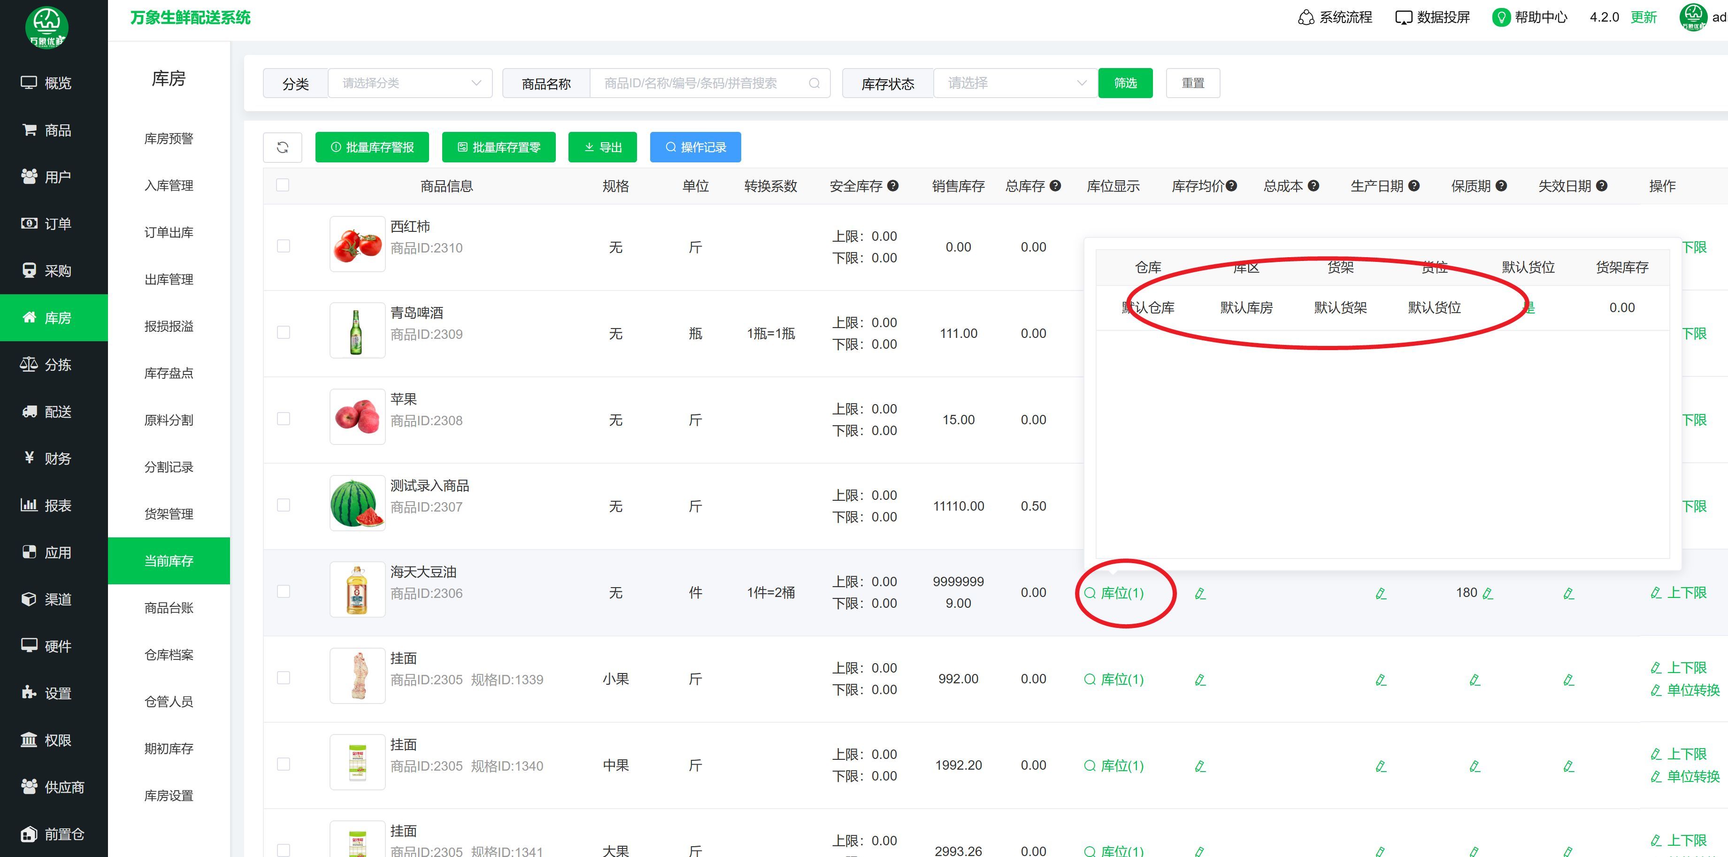Viewport: 1728px width, 857px height.
Task: Click the search icon in the product name field
Action: (814, 83)
